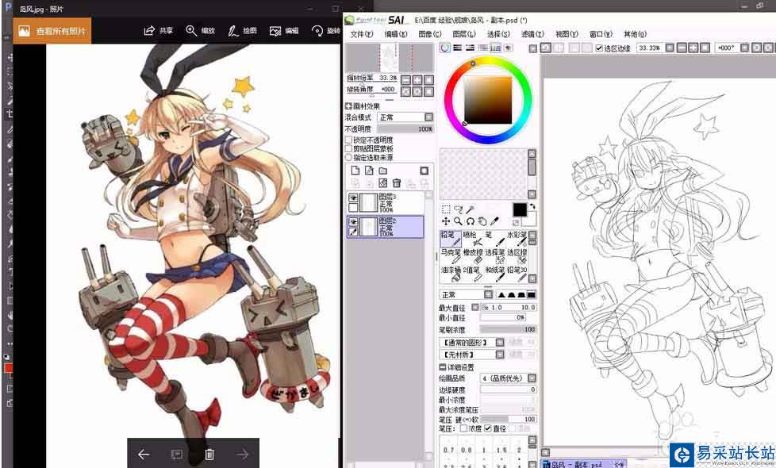Hide layer 图层2 via eye icon
Image resolution: width=776 pixels, height=468 pixels.
(353, 222)
